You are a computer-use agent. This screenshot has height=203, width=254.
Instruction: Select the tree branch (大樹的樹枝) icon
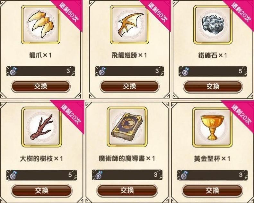pos(41,127)
